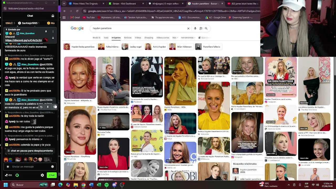Switch to the james blunt YouTube tab
This screenshot has height=189, width=336.
[x=243, y=4]
